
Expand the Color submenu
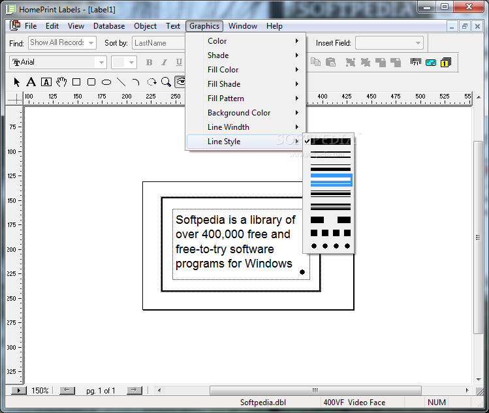(245, 41)
